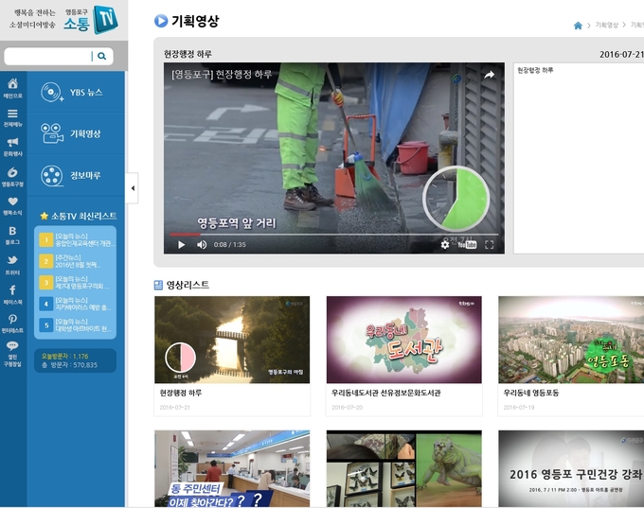Click the video progress bar
644x508 pixels.
[x=331, y=234]
